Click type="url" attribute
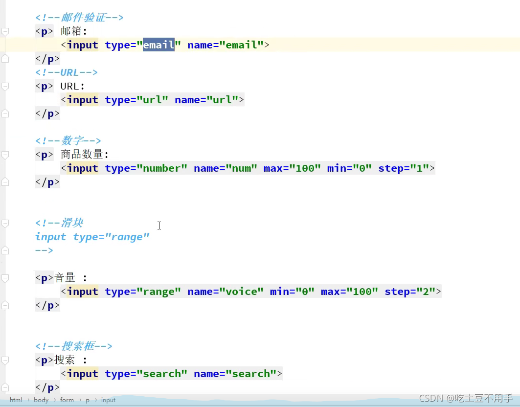The image size is (520, 407). coord(136,100)
